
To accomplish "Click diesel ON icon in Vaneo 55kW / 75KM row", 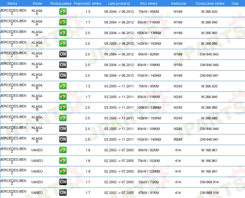I will coord(63,182).
